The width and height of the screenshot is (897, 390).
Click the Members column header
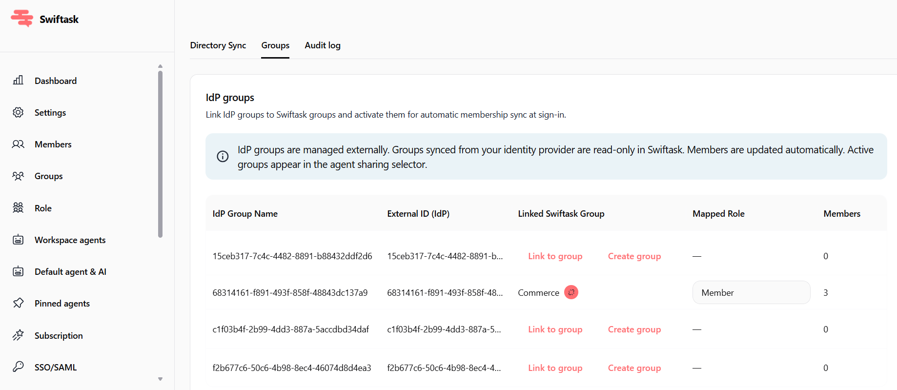(842, 213)
